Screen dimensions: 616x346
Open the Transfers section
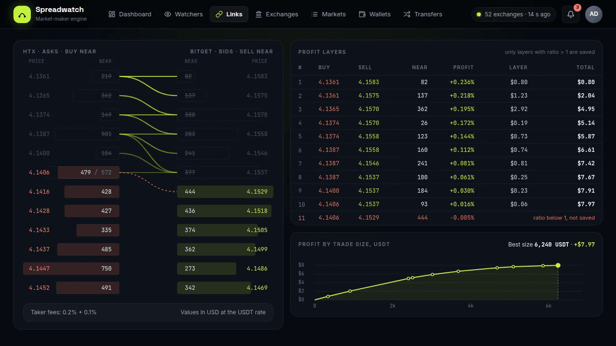point(423,14)
